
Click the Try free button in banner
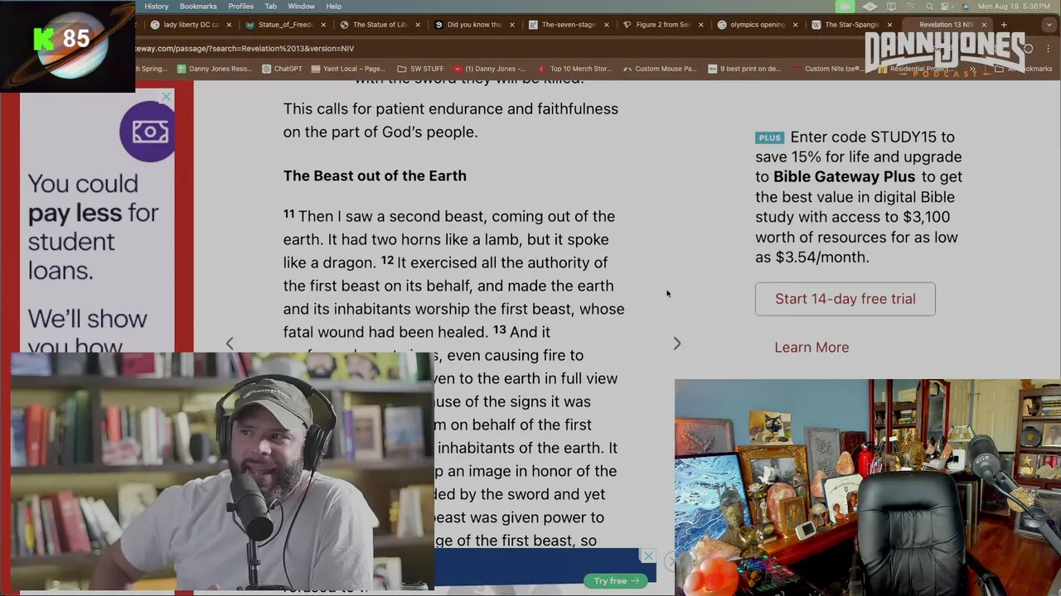(x=616, y=581)
